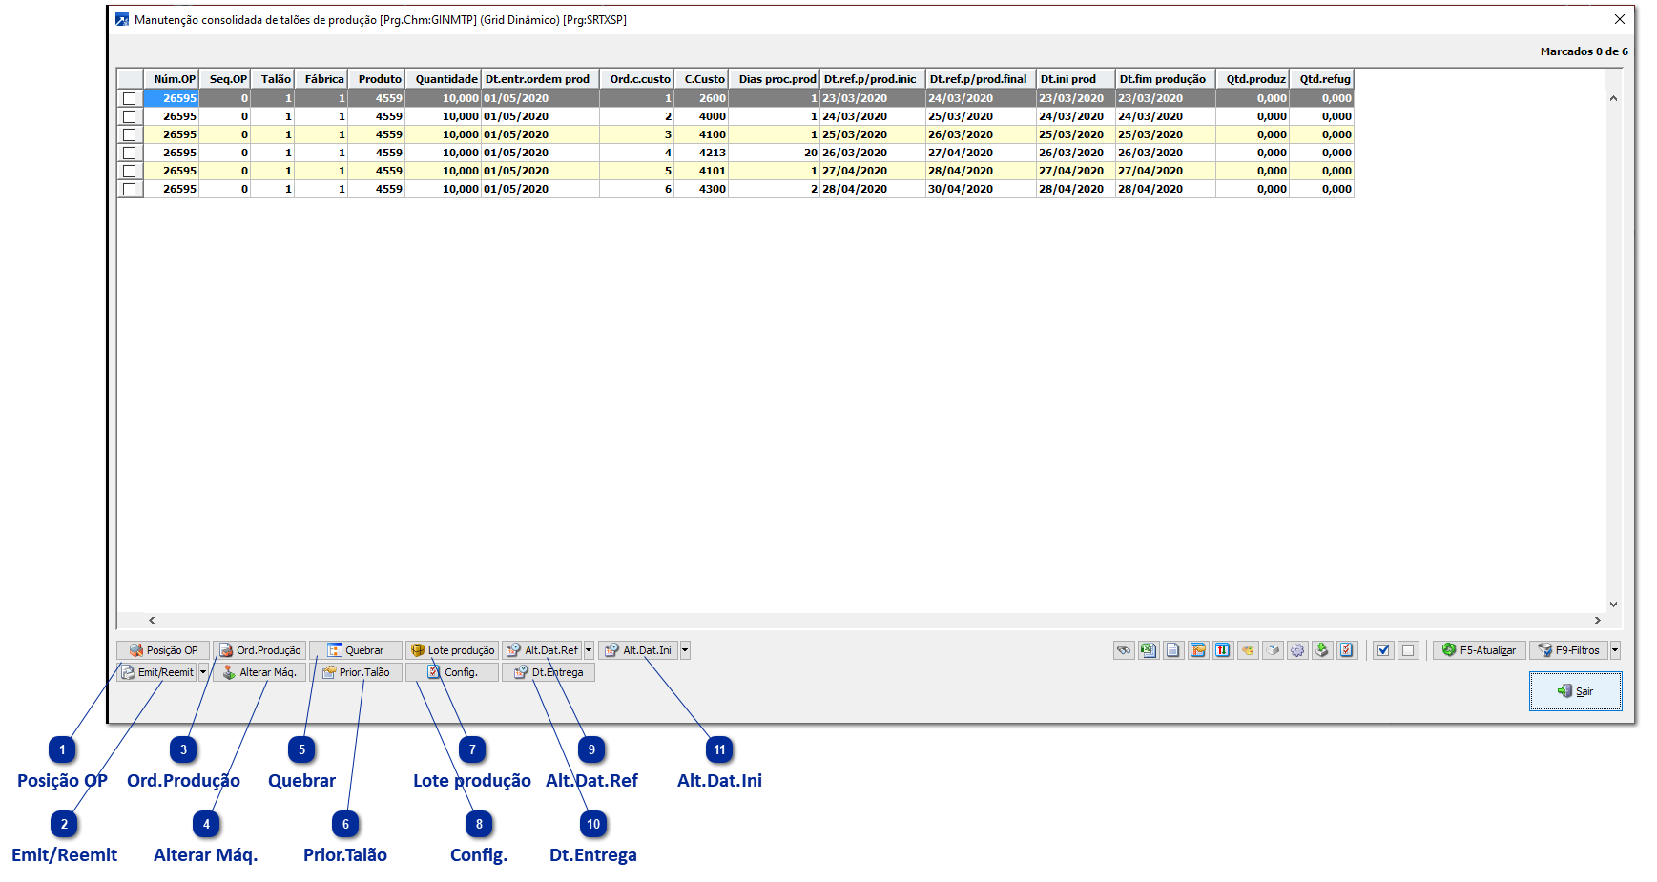Expand the Emit/Reemit dropdown arrow
Viewport: 1657px width, 882px height.
pyautogui.click(x=203, y=672)
